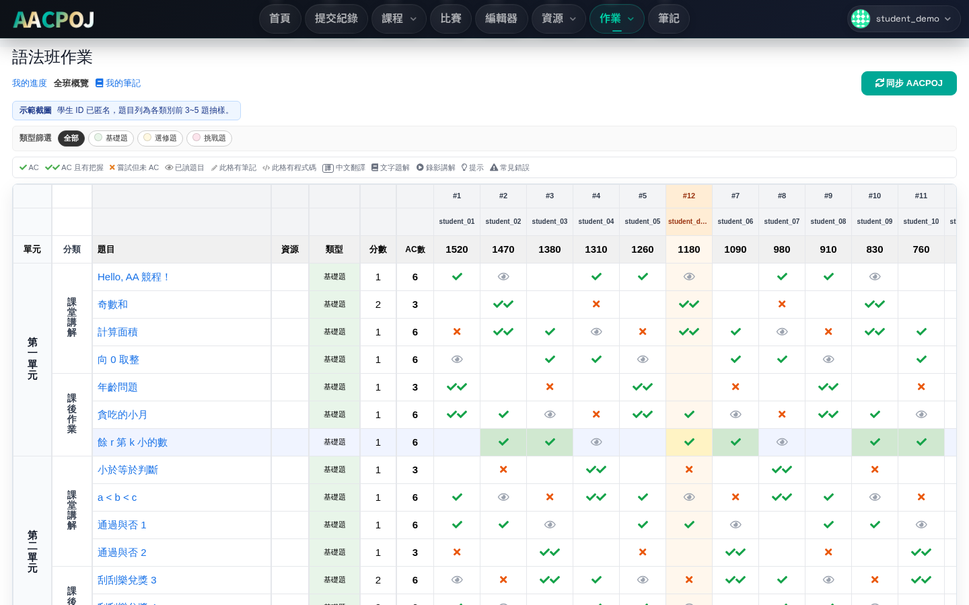Switch to 我的進度 tab
Viewport: 969px width, 605px height.
pos(30,83)
